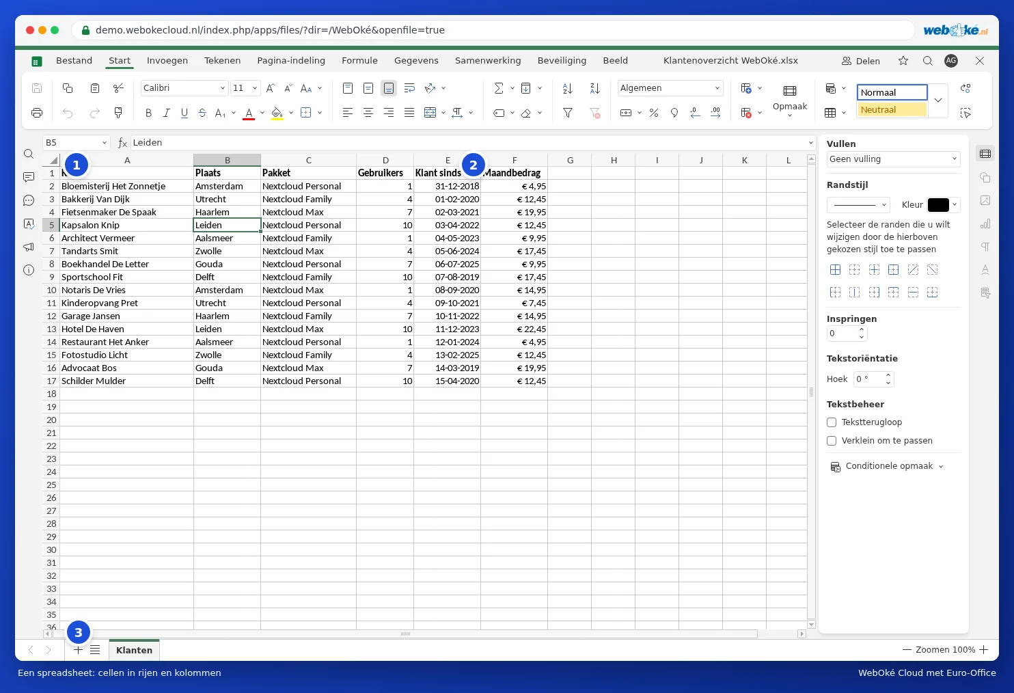Open the Bestand menu

(74, 61)
